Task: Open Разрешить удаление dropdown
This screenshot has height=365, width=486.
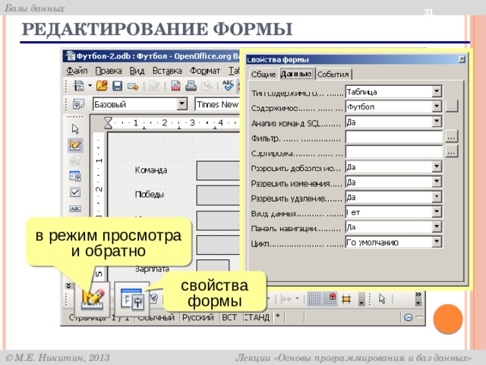Action: pyautogui.click(x=437, y=197)
